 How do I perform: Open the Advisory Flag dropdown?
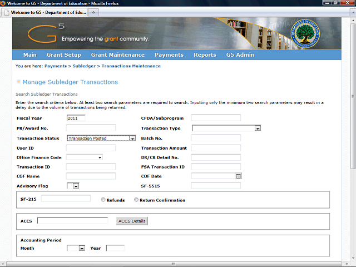pyautogui.click(x=73, y=186)
